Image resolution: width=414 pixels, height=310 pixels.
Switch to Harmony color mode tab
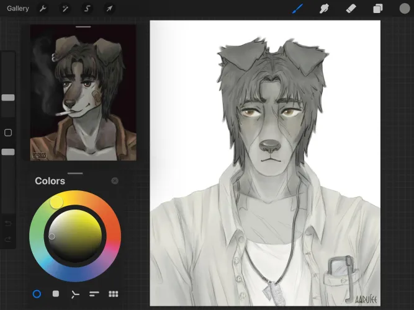pos(75,294)
